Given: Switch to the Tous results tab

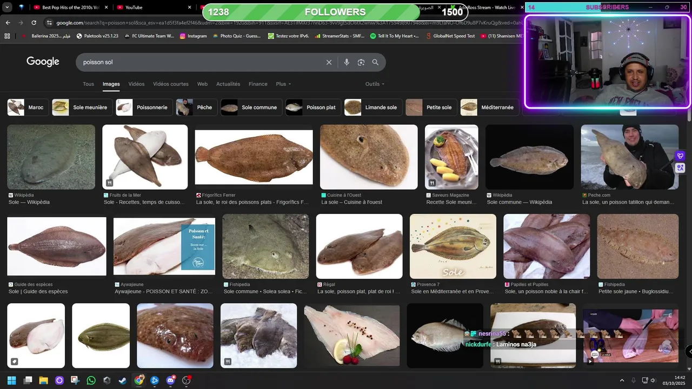Looking at the screenshot, I should 88,84.
